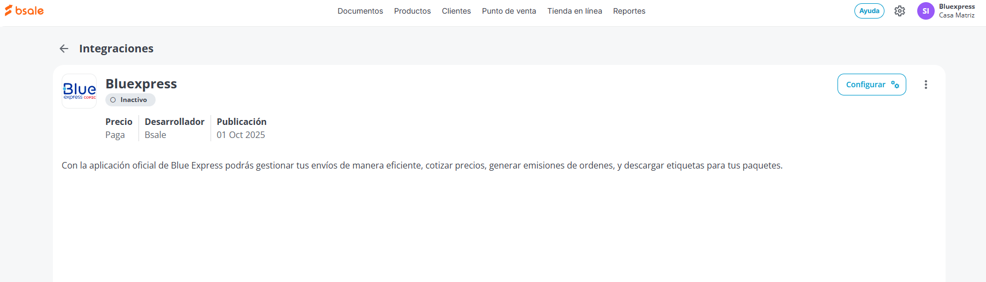
Task: Click the Precio label
Action: pyautogui.click(x=119, y=122)
